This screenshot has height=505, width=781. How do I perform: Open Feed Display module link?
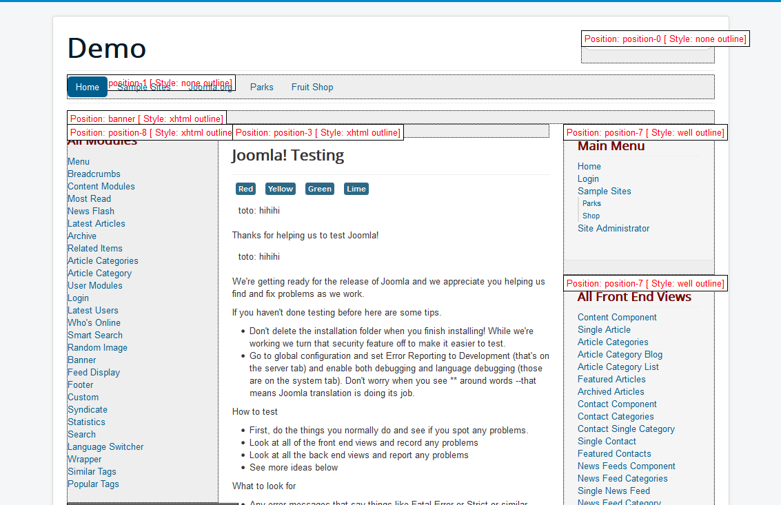click(x=94, y=372)
